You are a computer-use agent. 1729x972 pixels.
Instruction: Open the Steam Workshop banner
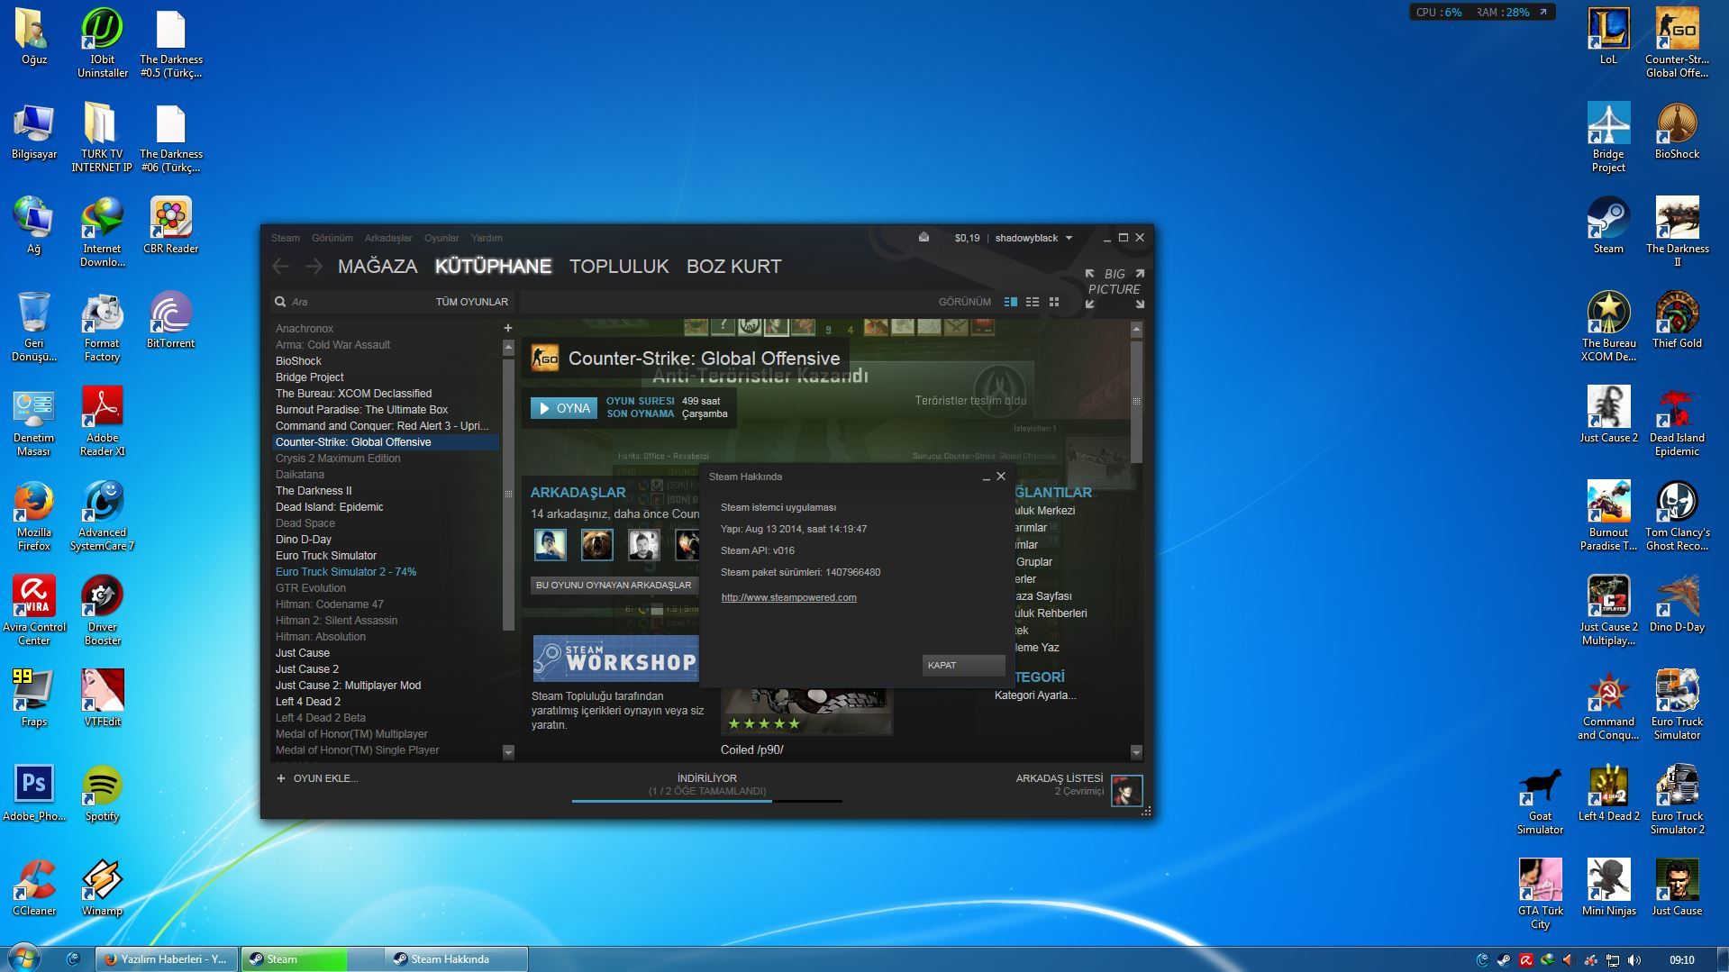point(615,659)
